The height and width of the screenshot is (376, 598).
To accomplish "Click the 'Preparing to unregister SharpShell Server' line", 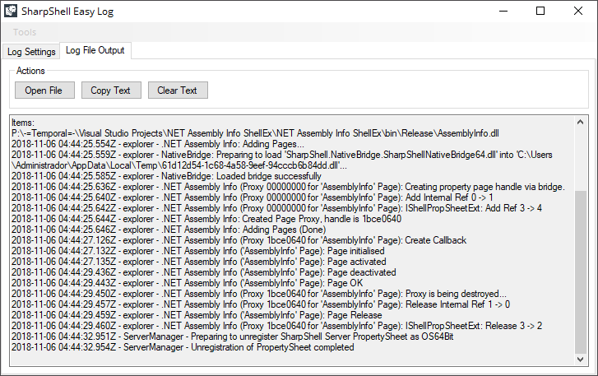I will coord(232,336).
